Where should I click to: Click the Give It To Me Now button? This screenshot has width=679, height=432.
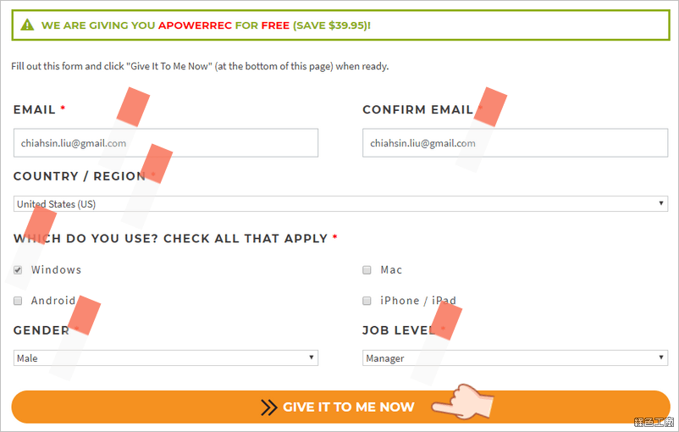(341, 407)
